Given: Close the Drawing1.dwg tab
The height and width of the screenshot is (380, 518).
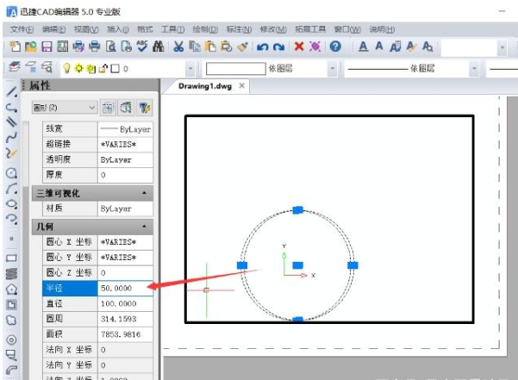Looking at the screenshot, I should pyautogui.click(x=242, y=86).
